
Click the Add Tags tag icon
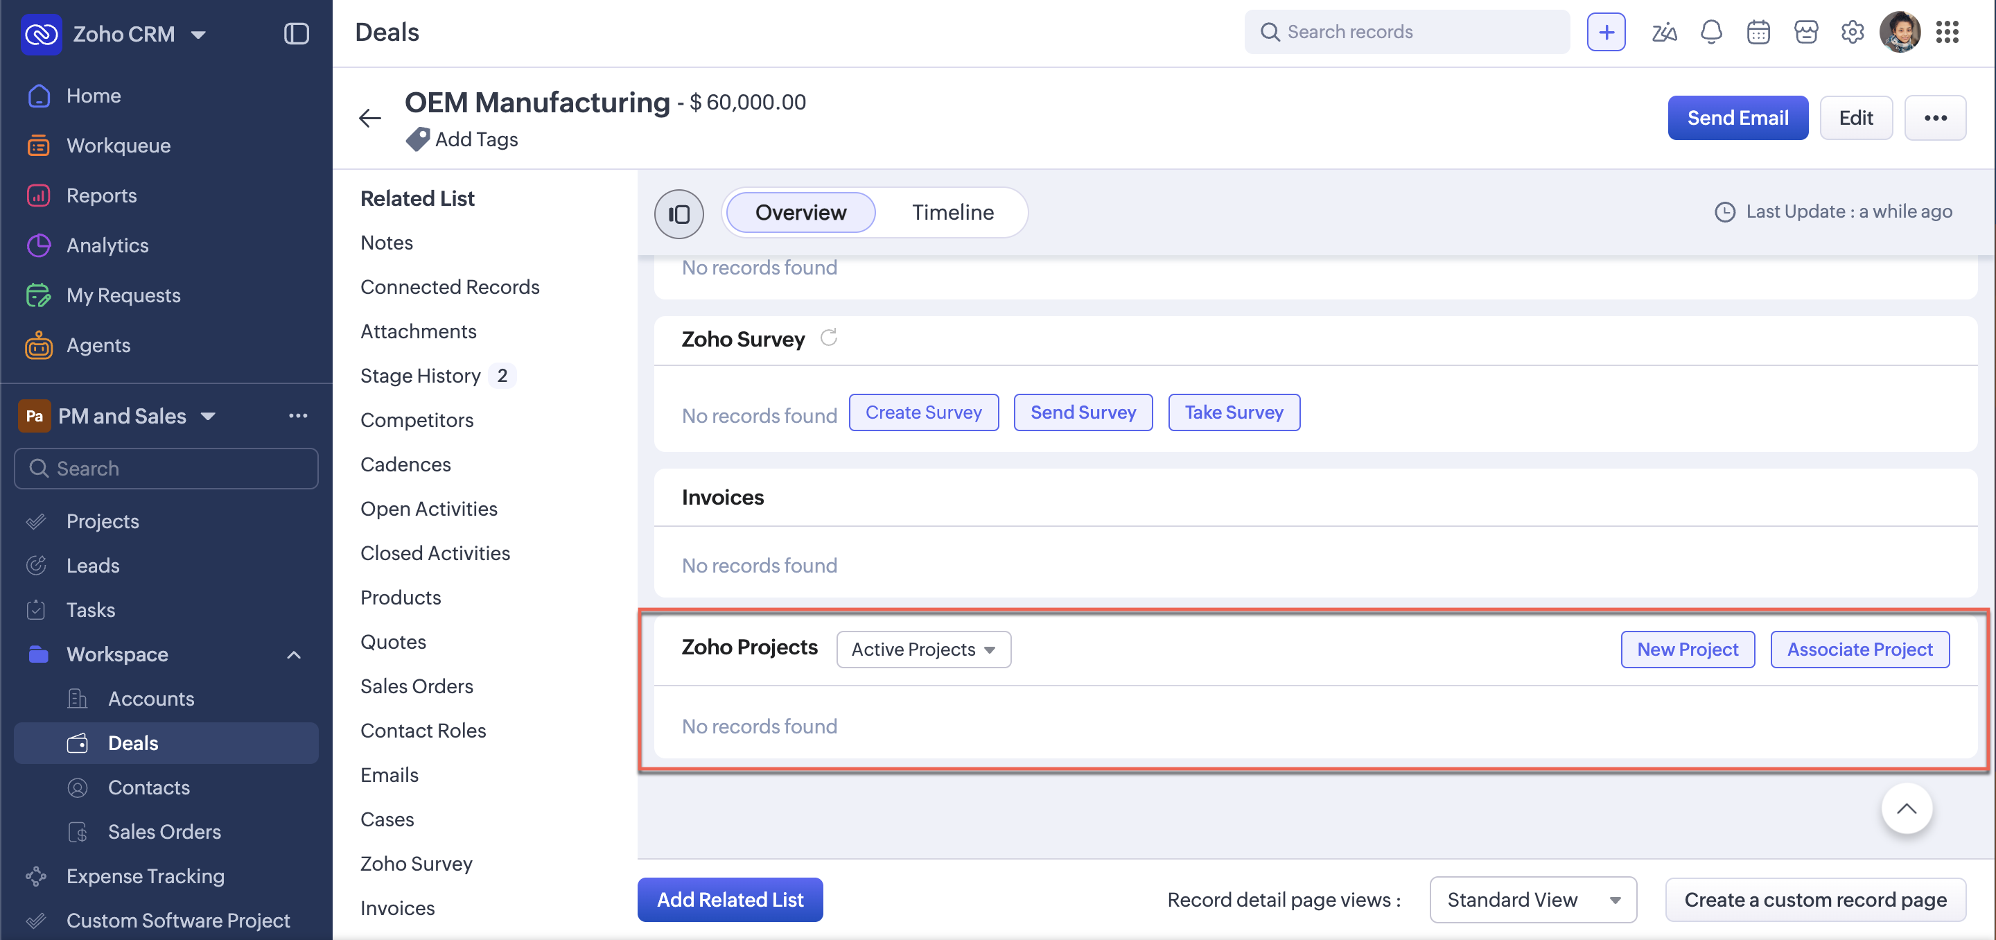click(418, 139)
